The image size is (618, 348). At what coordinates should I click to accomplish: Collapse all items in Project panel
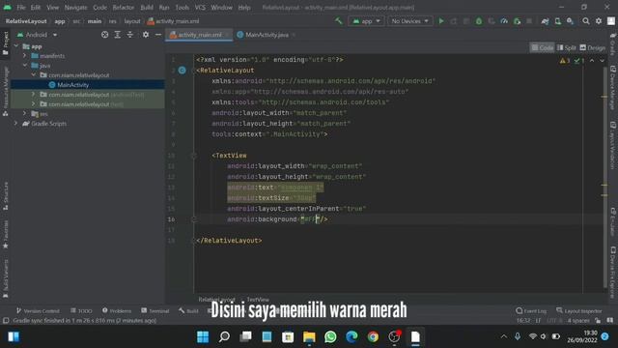tap(130, 35)
